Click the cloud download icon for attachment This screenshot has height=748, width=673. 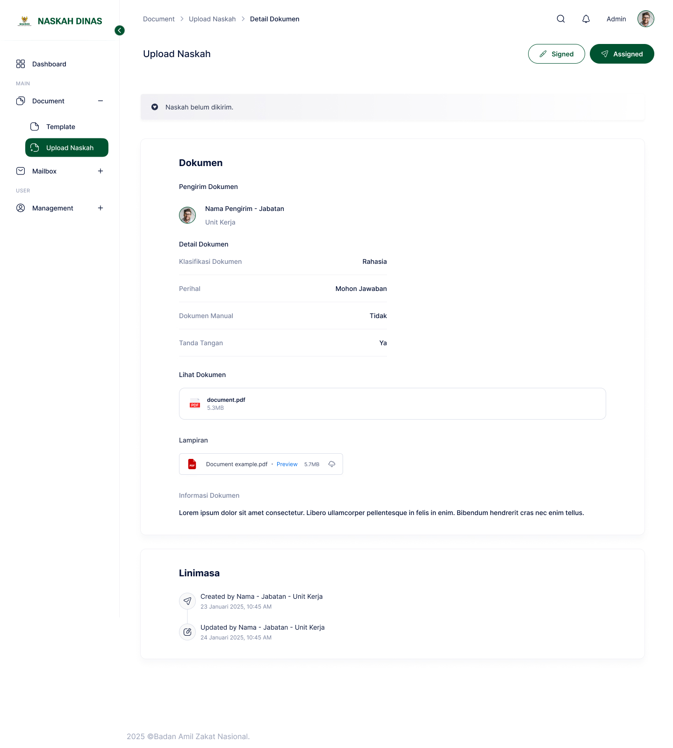(x=332, y=464)
